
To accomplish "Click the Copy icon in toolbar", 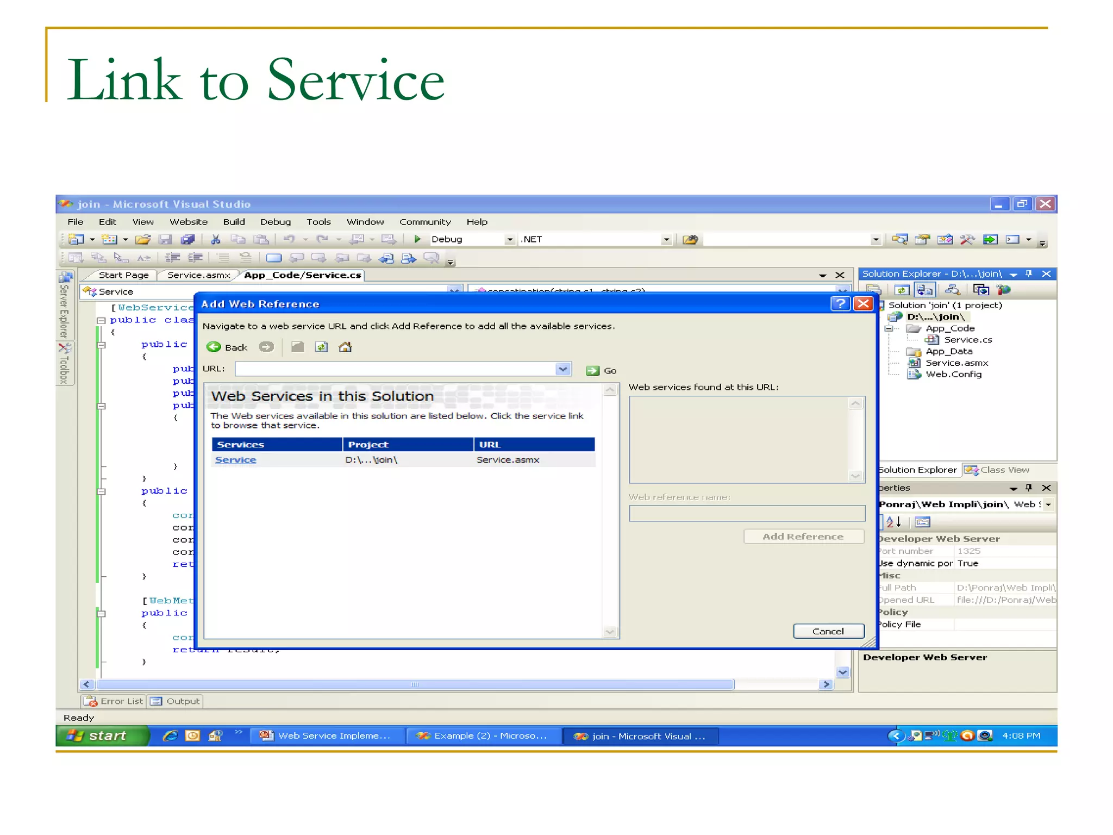I will pyautogui.click(x=238, y=240).
